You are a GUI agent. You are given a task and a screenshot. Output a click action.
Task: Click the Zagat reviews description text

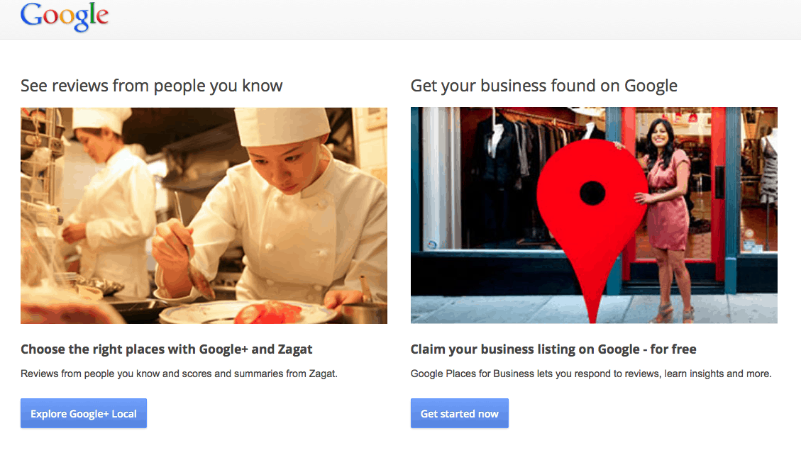click(179, 374)
